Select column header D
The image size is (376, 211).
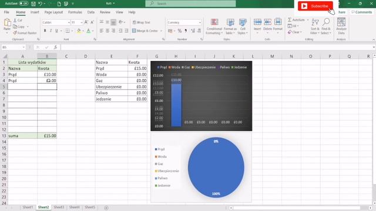(86, 56)
